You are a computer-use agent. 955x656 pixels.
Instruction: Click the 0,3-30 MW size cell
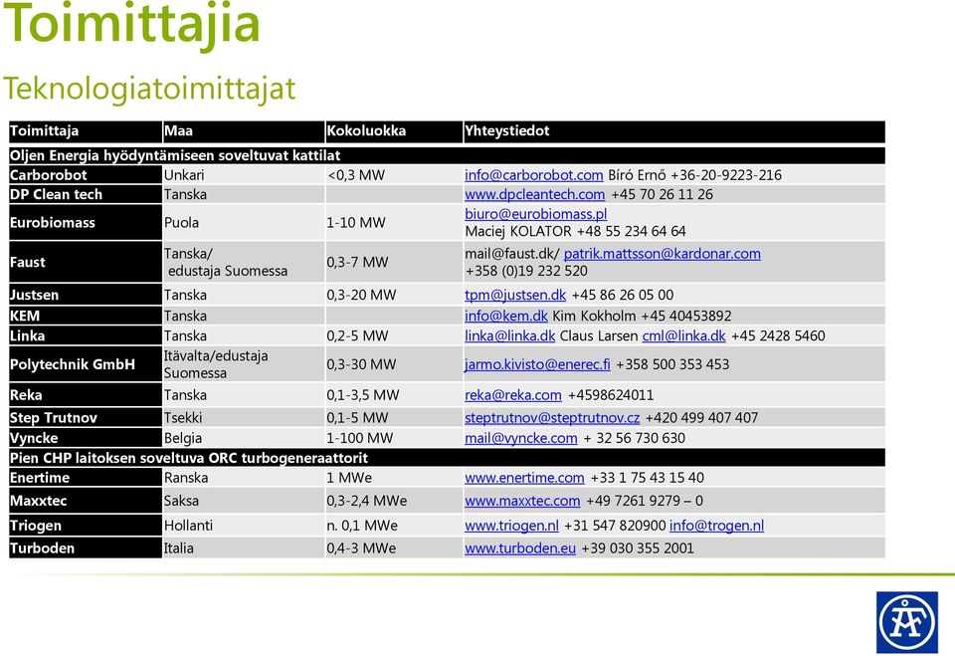[x=394, y=364]
